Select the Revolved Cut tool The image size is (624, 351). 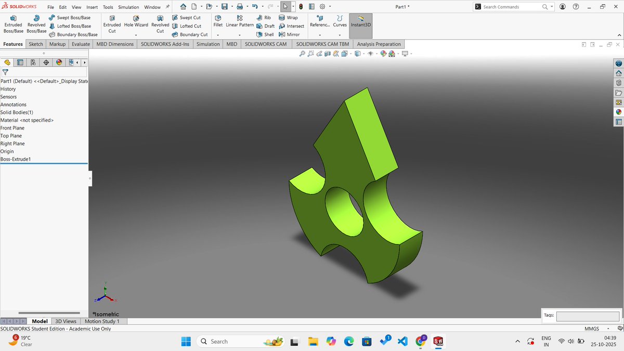pos(160,24)
